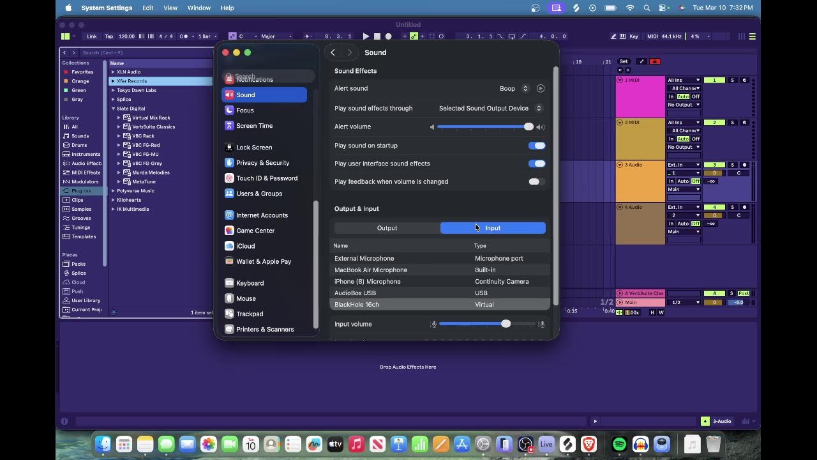Click the Orange collection color swatch
The width and height of the screenshot is (817, 460).
pos(65,81)
